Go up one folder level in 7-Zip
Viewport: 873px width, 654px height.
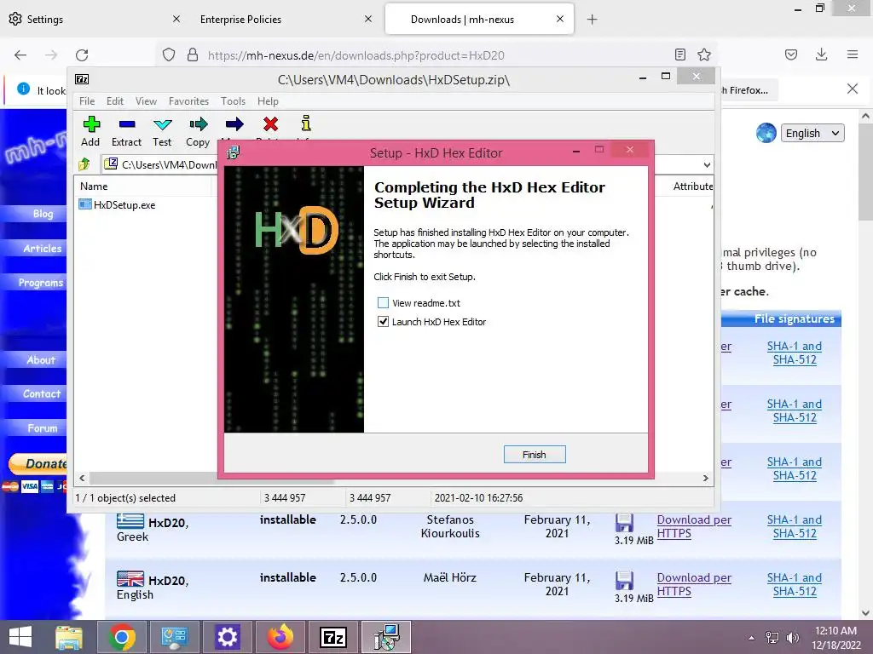pos(84,164)
